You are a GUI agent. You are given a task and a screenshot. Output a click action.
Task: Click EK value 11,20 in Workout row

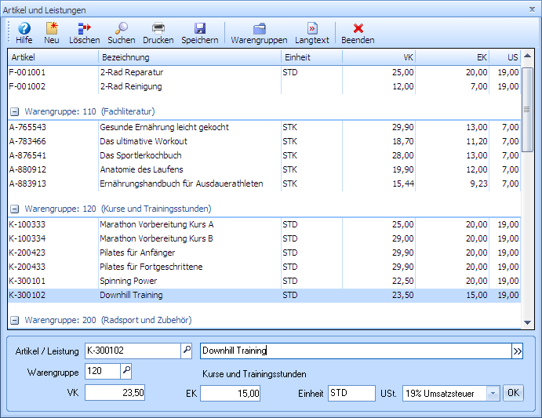[x=477, y=142]
